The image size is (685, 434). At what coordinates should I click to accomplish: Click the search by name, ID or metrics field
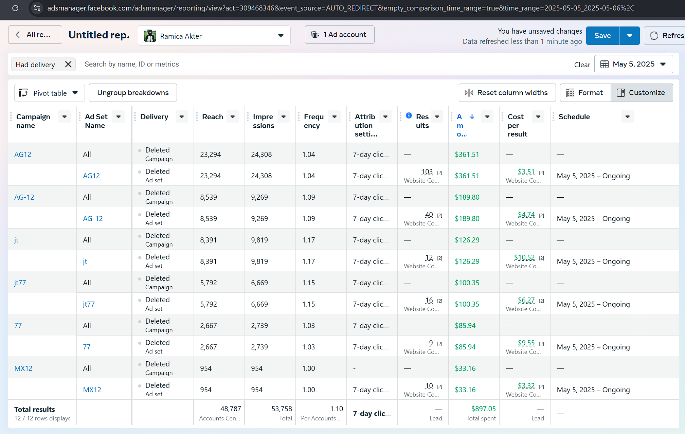tap(132, 64)
